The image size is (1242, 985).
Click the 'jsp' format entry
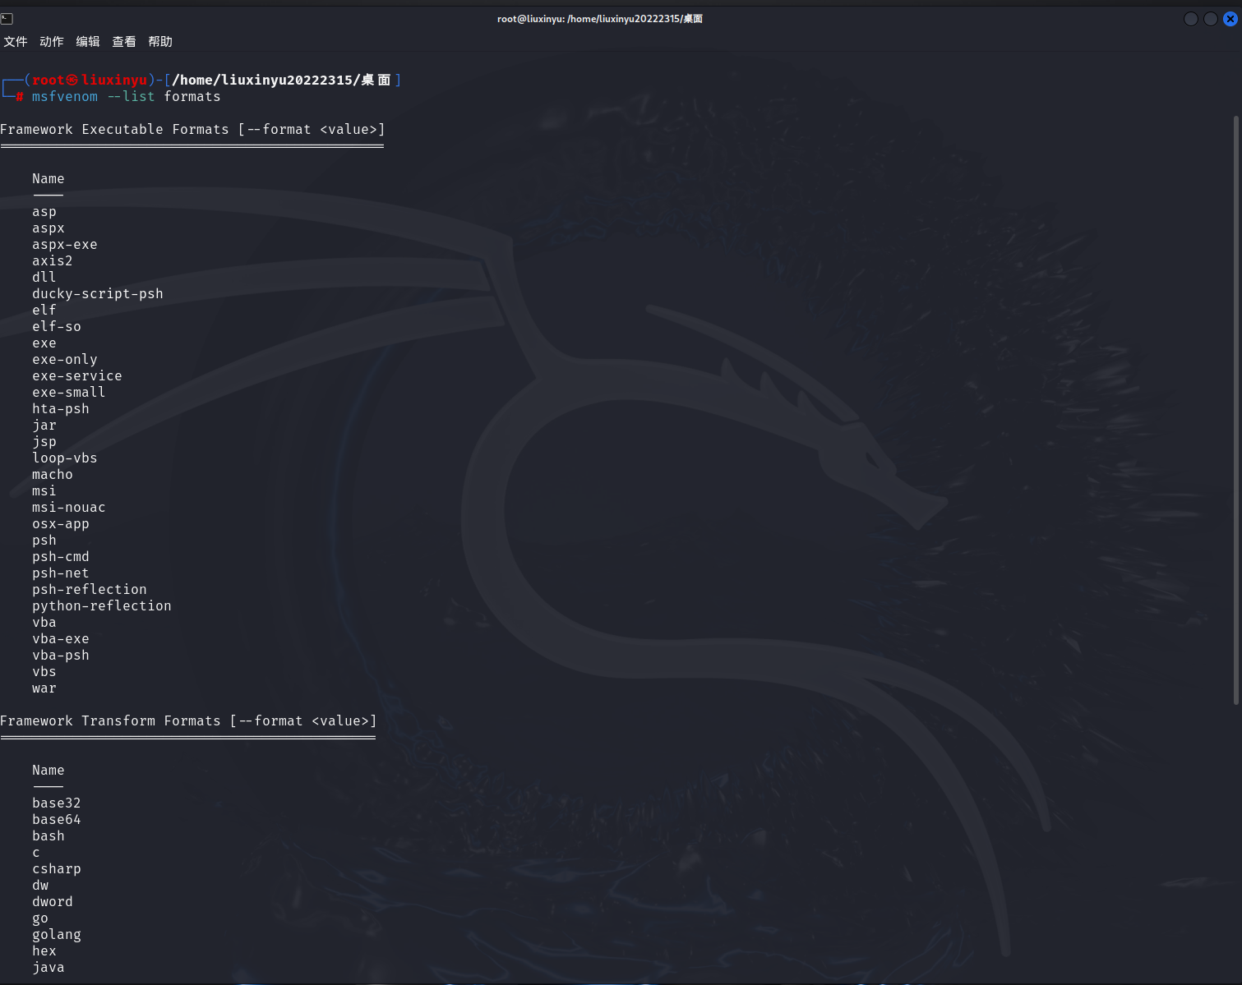(44, 442)
